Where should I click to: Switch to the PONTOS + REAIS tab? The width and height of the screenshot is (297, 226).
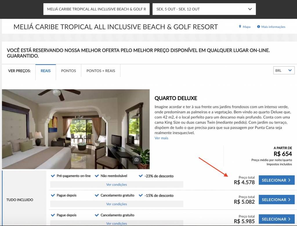coord(101,71)
